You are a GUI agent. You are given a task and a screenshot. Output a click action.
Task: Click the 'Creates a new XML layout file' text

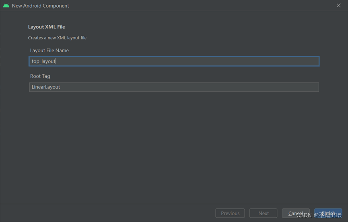[57, 38]
